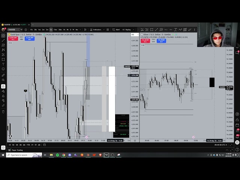Expand the timeframe list dropdown arrow
Viewport: 240px width, 180px height.
pyautogui.click(x=80, y=30)
